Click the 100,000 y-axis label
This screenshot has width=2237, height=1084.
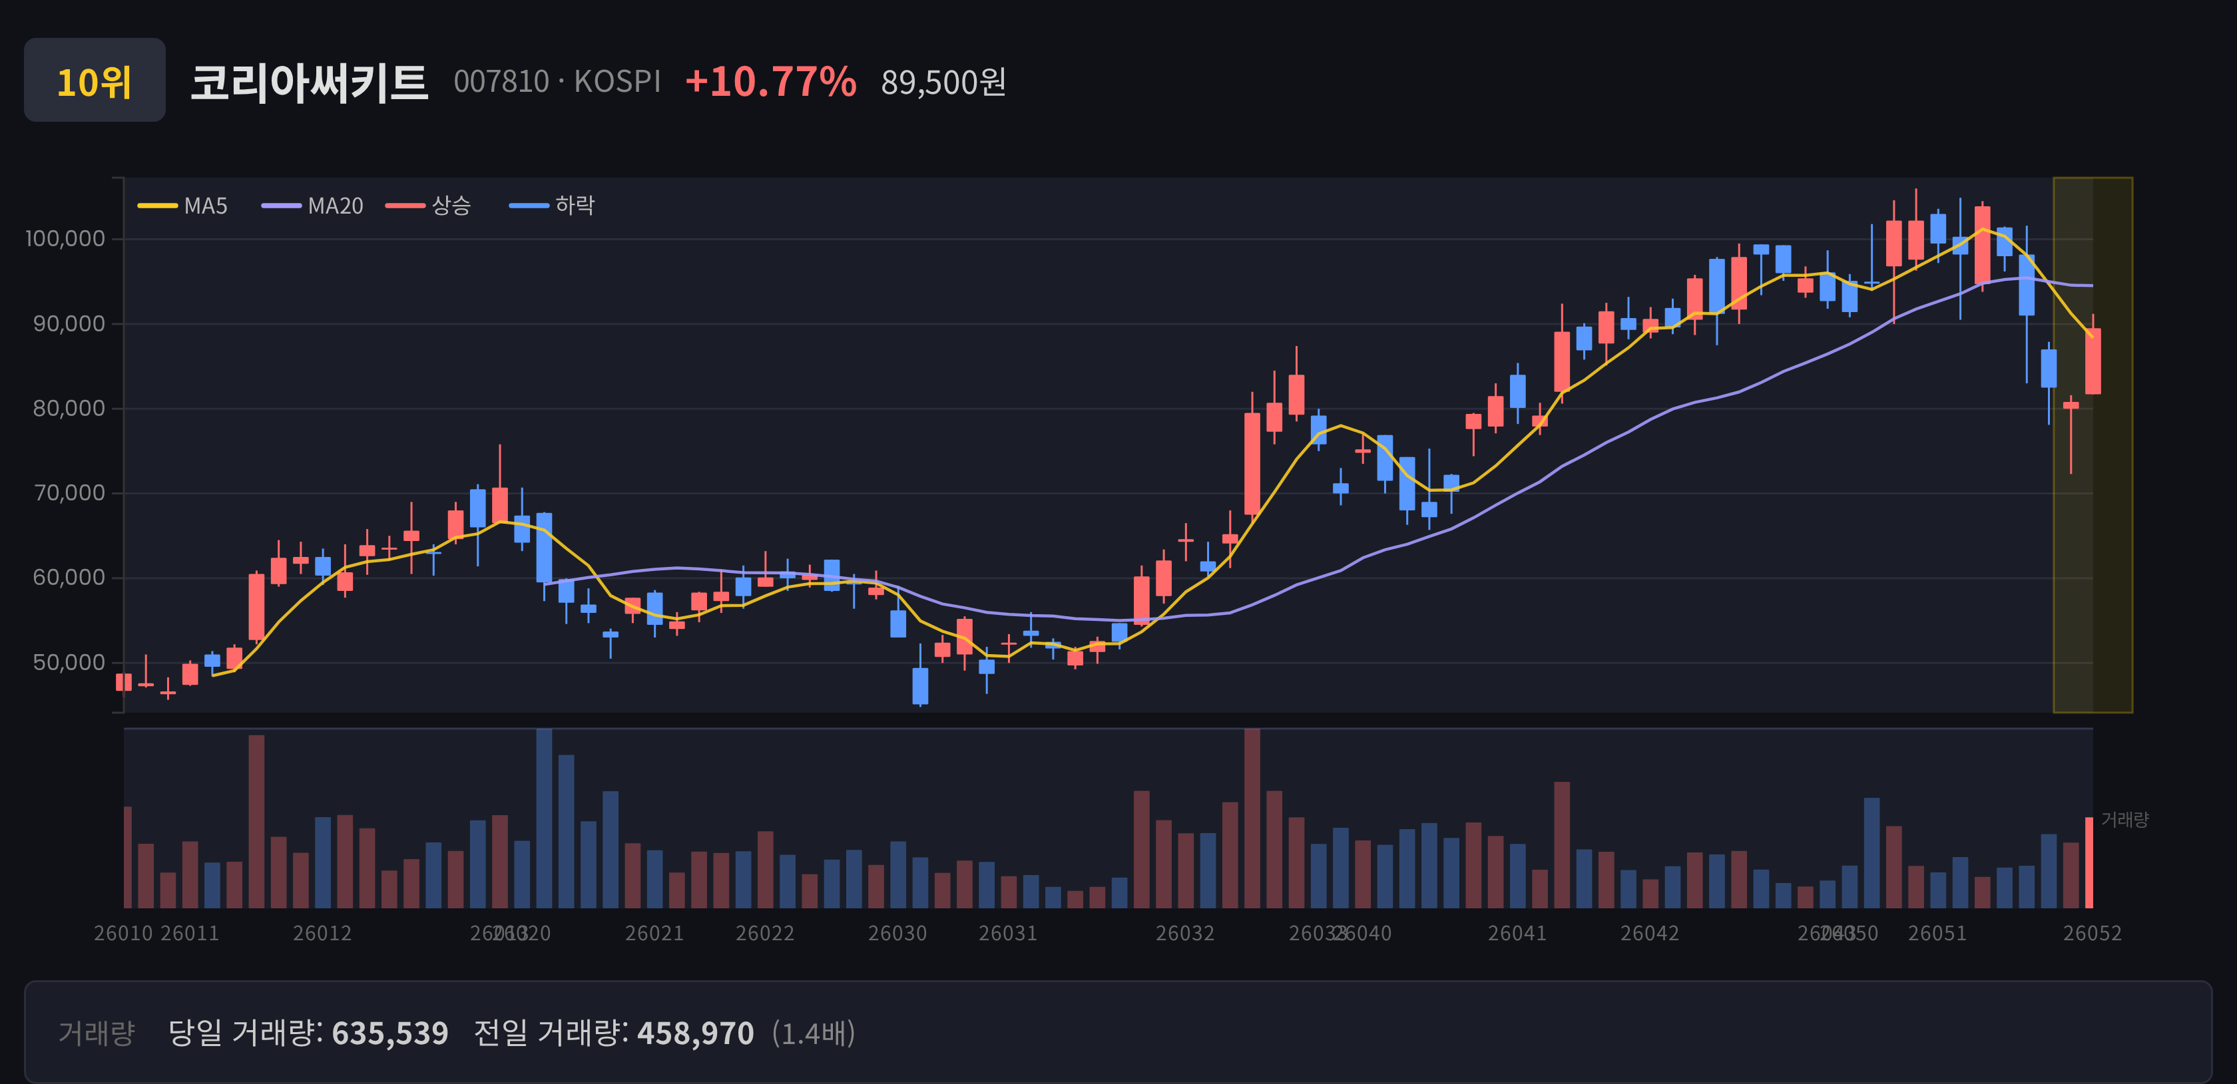click(65, 239)
